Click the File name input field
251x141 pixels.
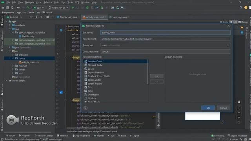coord(166,33)
